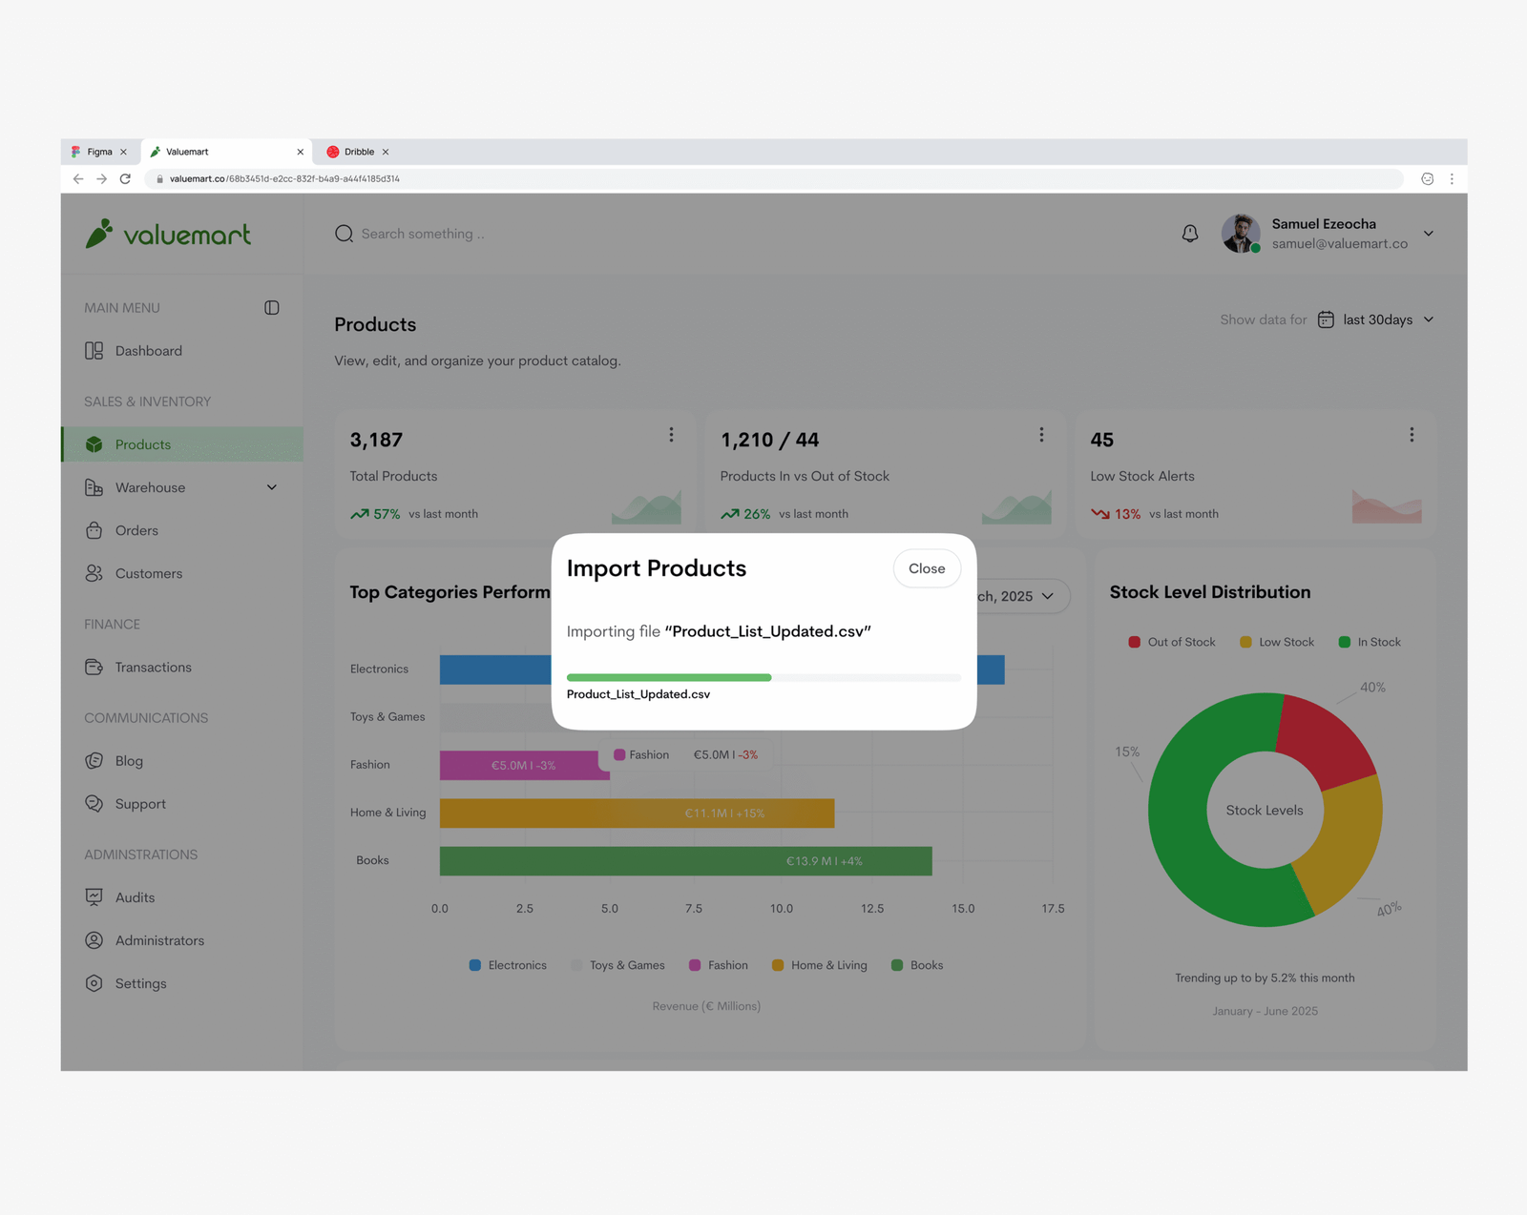
Task: Toggle the Electronics series in chart legend
Action: (x=508, y=965)
